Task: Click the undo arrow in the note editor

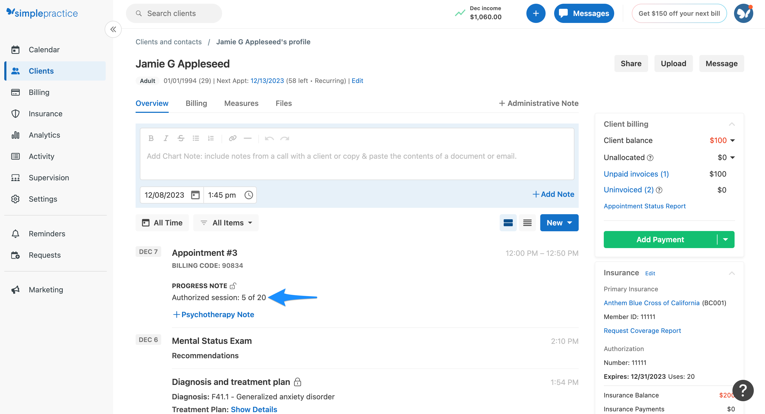Action: click(x=269, y=138)
